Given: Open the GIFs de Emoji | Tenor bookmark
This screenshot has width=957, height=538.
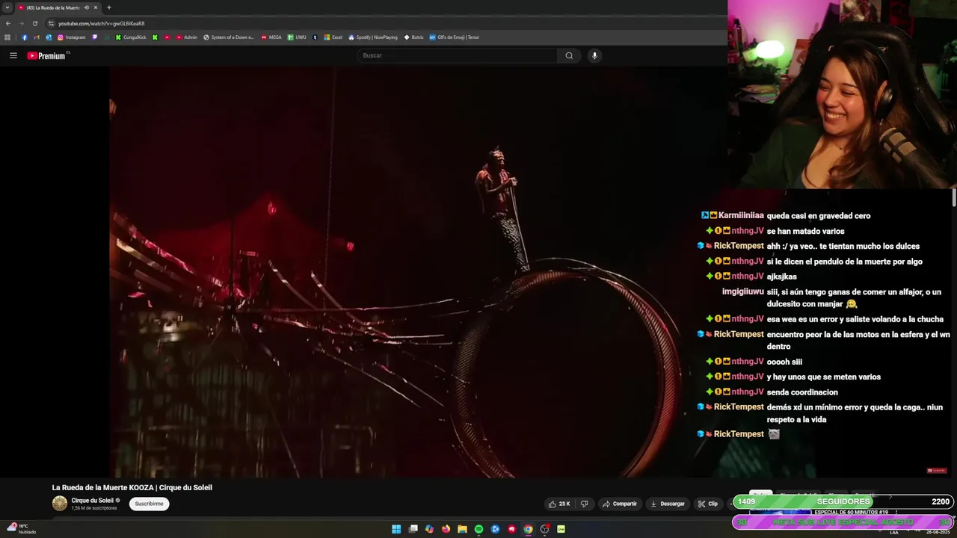Looking at the screenshot, I should coord(454,37).
